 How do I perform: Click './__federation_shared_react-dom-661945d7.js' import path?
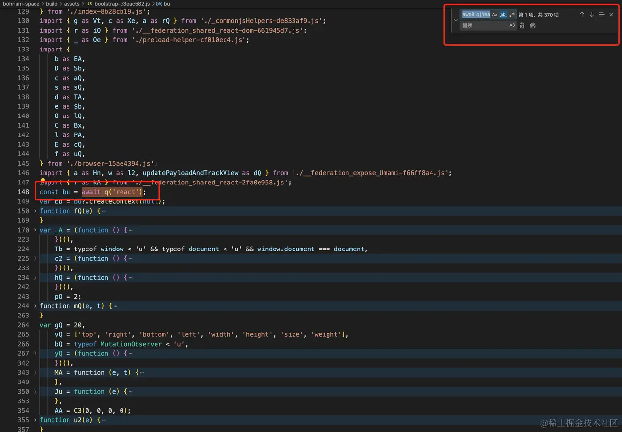(217, 30)
